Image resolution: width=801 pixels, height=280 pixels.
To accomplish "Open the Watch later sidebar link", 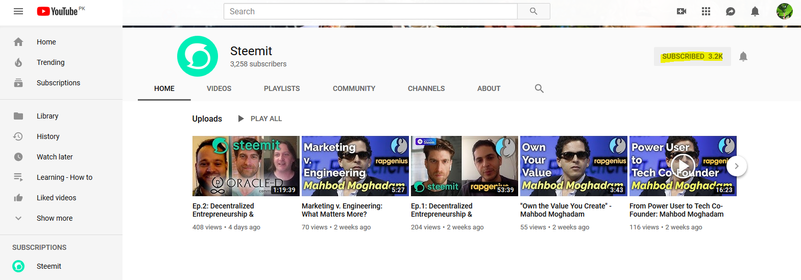I will tap(55, 157).
